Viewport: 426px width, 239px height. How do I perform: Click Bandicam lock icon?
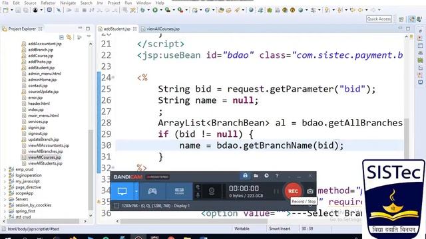coord(245,176)
